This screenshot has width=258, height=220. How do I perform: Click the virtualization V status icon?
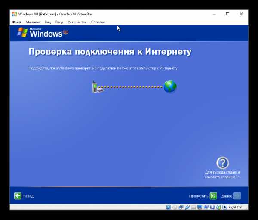click(x=212, y=207)
